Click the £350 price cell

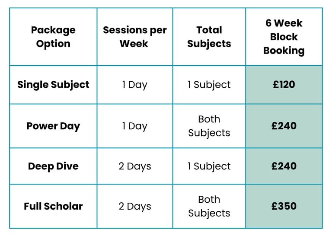click(x=284, y=206)
